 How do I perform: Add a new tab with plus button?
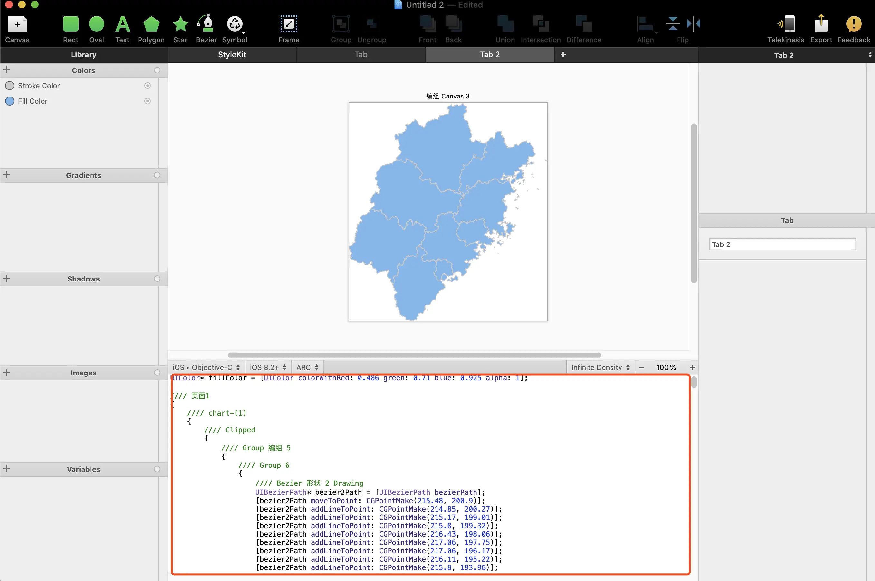pos(562,55)
